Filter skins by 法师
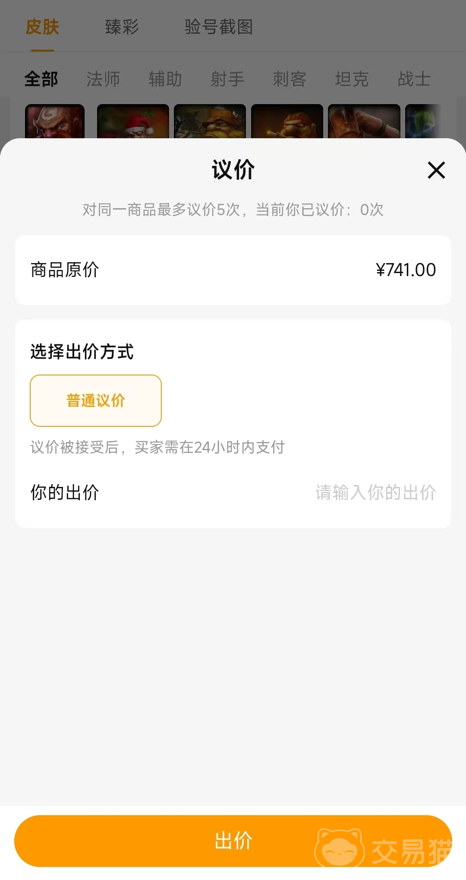The image size is (466, 880). [x=103, y=79]
